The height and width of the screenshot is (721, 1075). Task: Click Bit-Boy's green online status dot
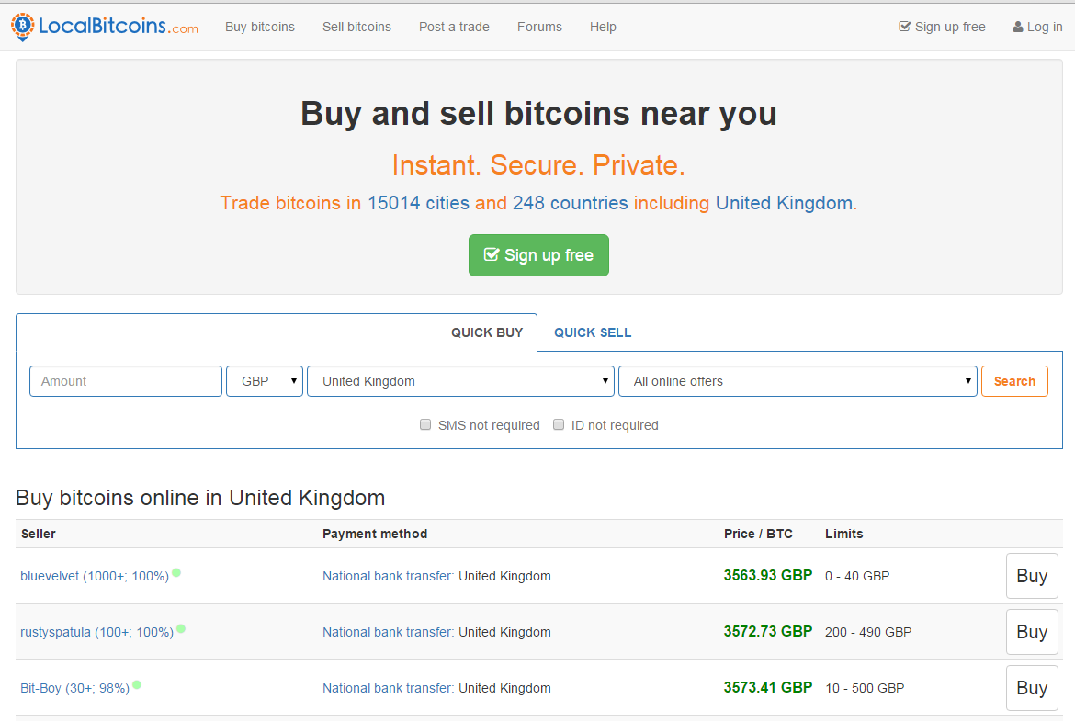coord(137,684)
